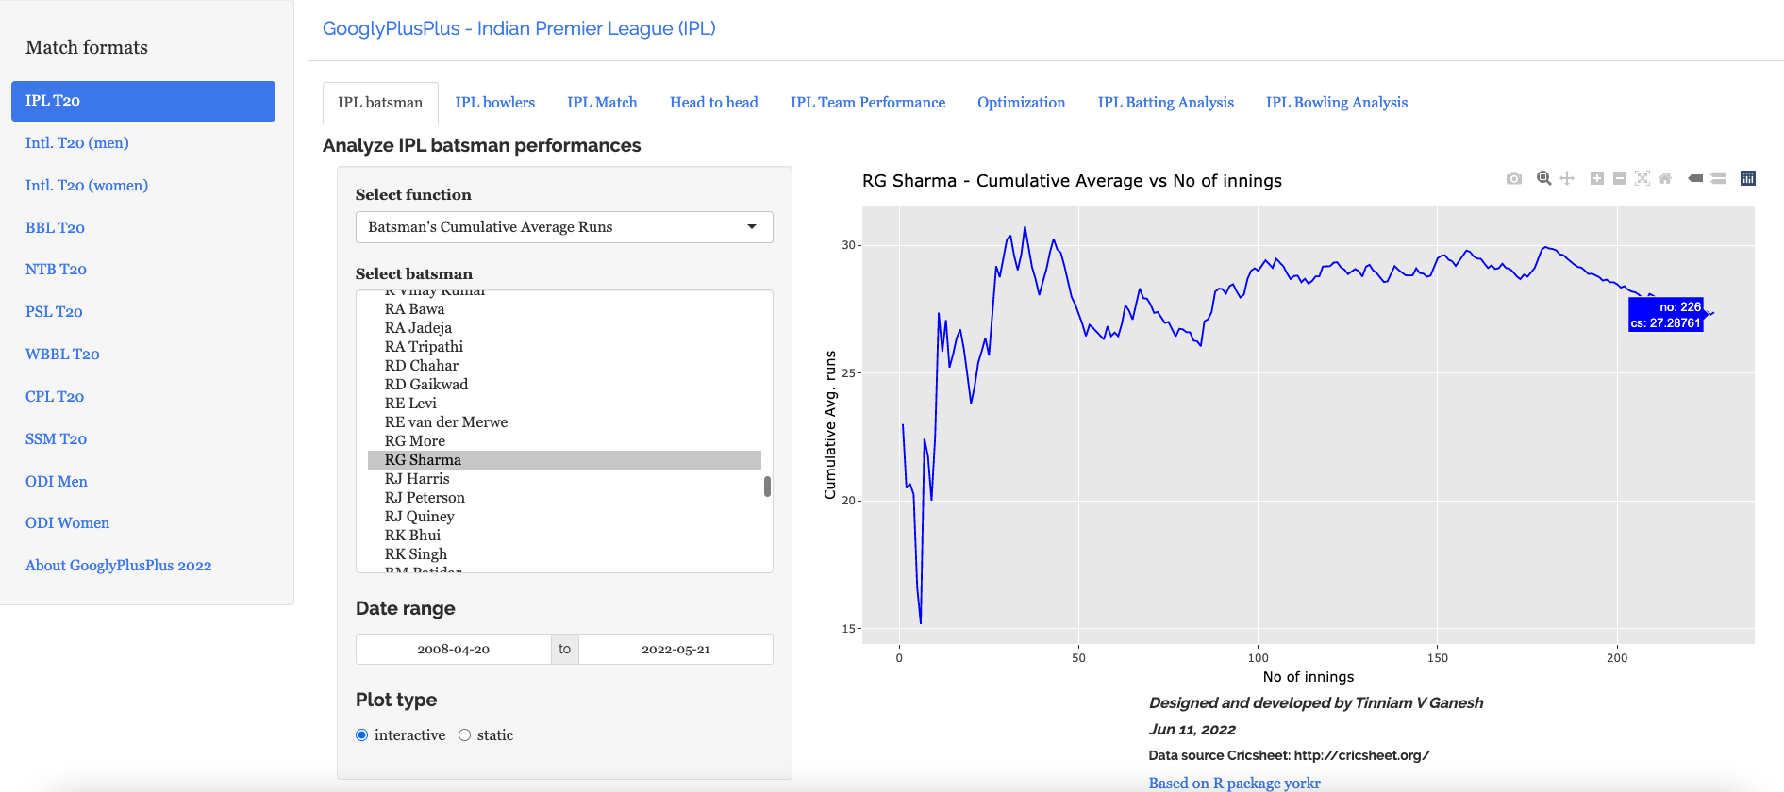Follow the Based on R package yorkr link
Screen dimensions: 1784x792
(x=1234, y=783)
